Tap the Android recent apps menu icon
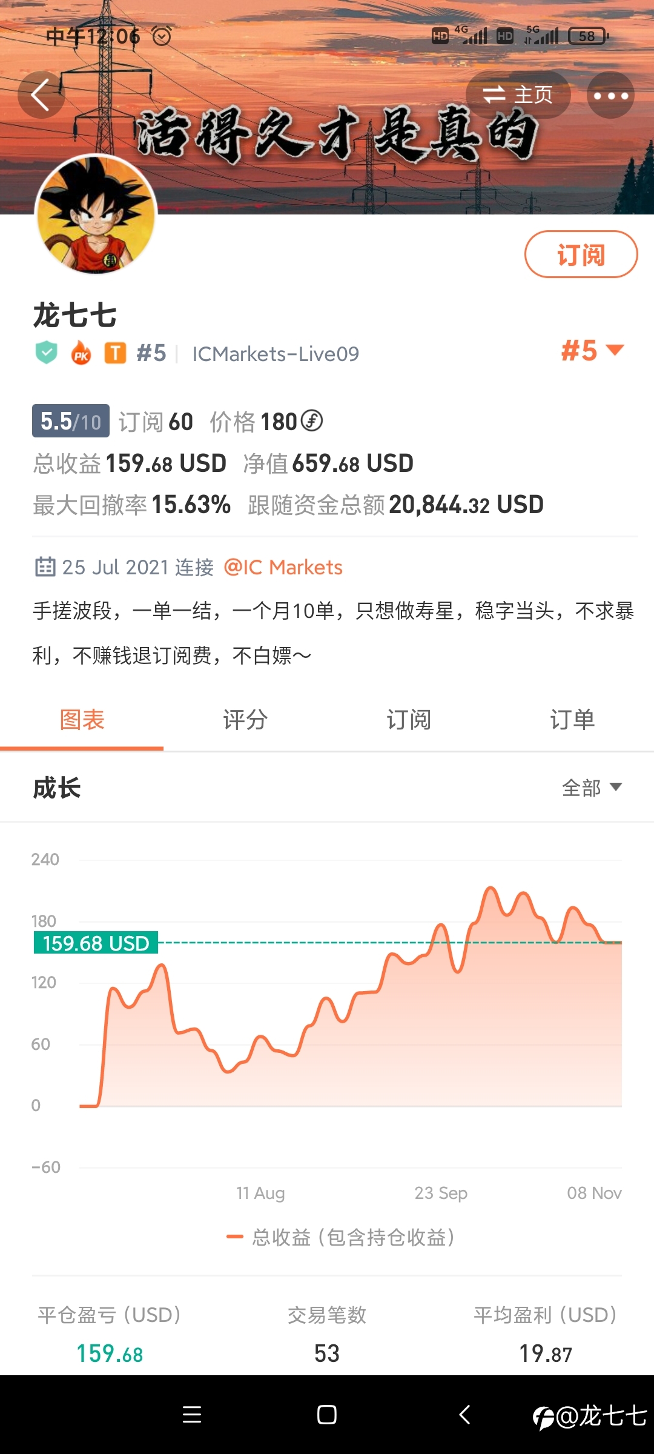 [x=192, y=1414]
